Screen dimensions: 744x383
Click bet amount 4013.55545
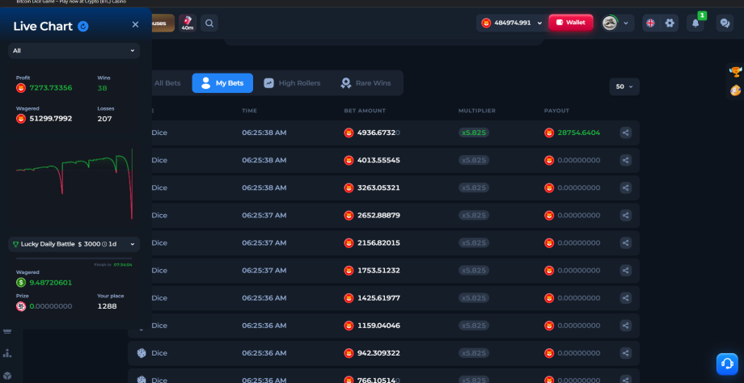pyautogui.click(x=378, y=160)
